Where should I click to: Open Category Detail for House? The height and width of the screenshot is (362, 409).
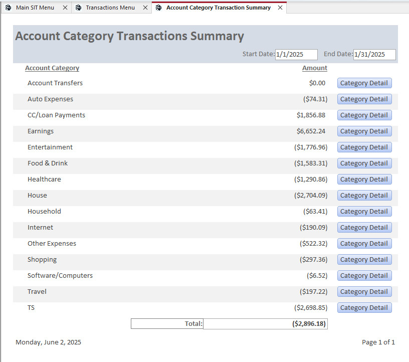pyautogui.click(x=364, y=195)
